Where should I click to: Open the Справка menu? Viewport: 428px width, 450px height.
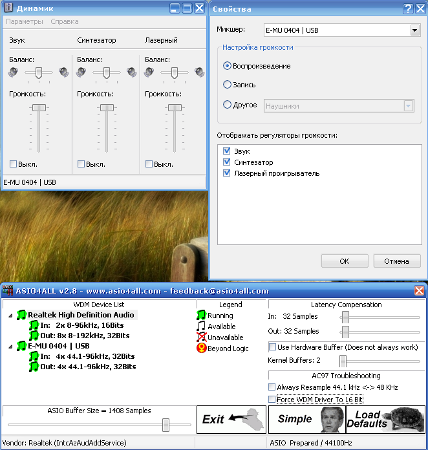tap(64, 21)
